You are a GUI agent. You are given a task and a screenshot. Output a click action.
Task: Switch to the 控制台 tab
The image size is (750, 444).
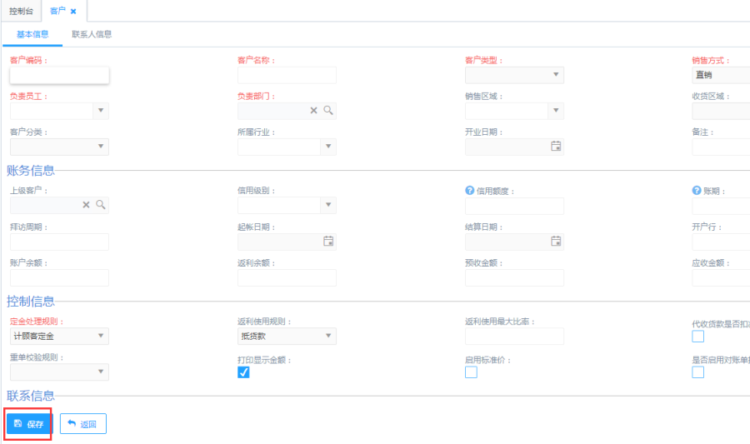point(21,11)
